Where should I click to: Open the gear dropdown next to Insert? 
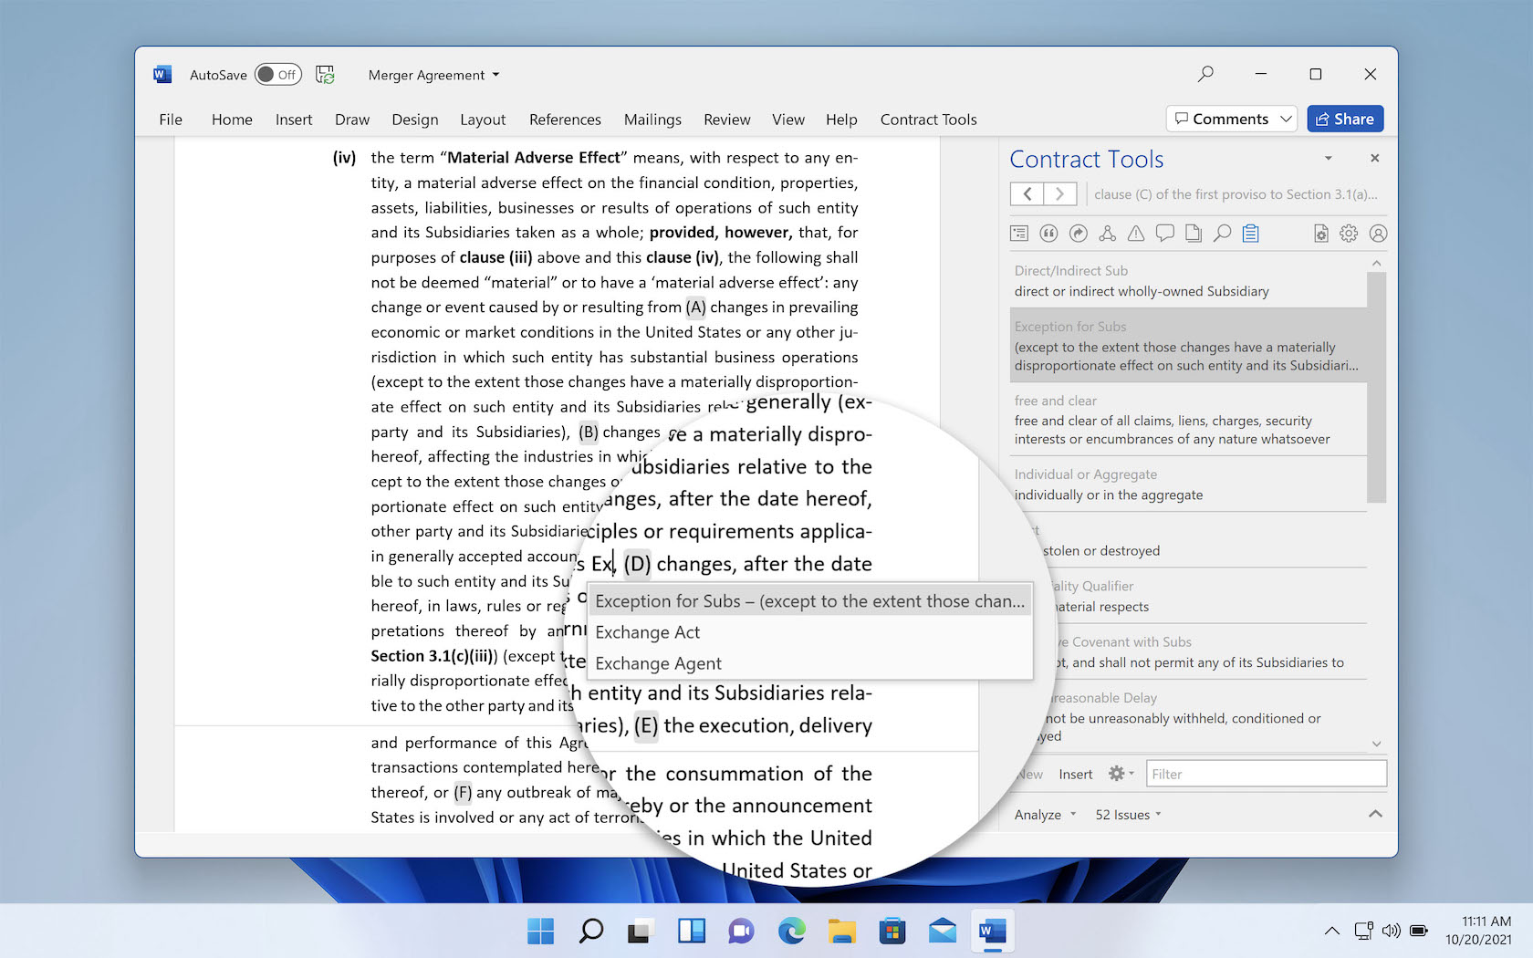pyautogui.click(x=1121, y=774)
